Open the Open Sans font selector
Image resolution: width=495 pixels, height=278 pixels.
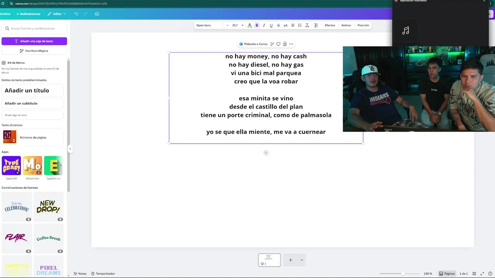[209, 25]
